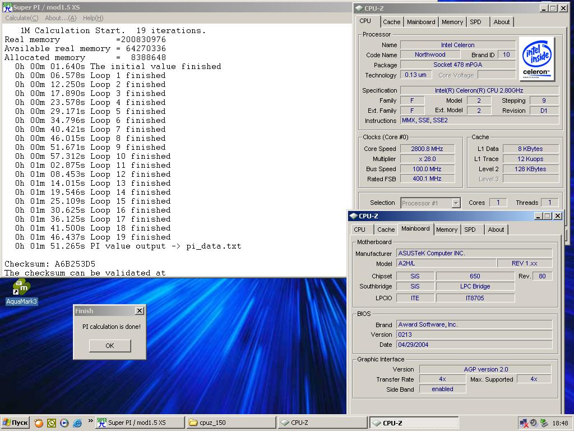This screenshot has width=574, height=431.
Task: Click the Graphic Interface AGP version 2.0 field
Action: tap(485, 369)
